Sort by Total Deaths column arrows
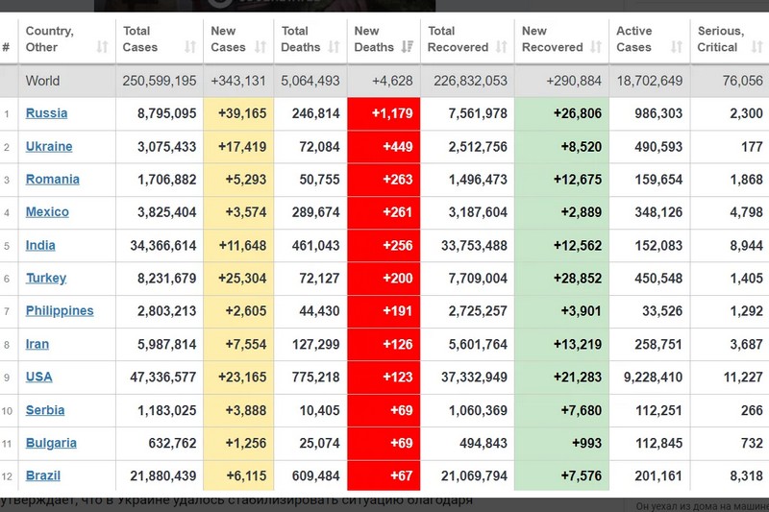 (x=334, y=47)
